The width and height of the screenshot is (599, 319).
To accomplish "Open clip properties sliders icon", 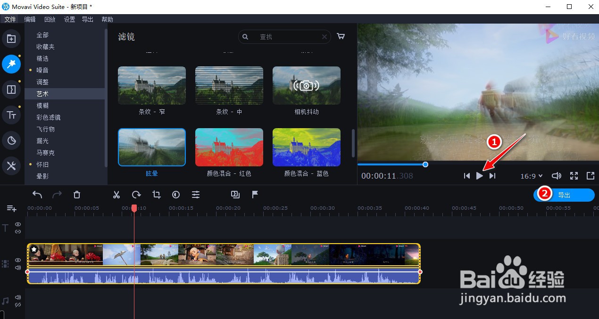I will click(x=196, y=194).
